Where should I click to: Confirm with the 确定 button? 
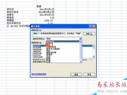pos(76,74)
